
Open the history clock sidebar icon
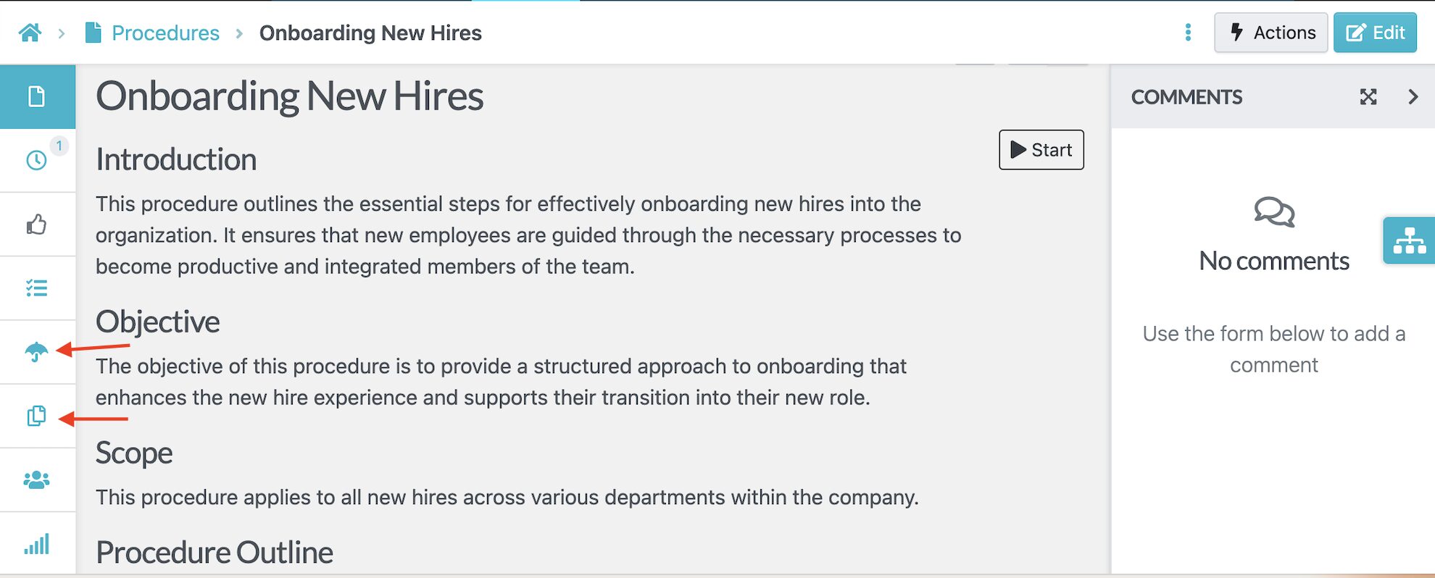pos(37,160)
